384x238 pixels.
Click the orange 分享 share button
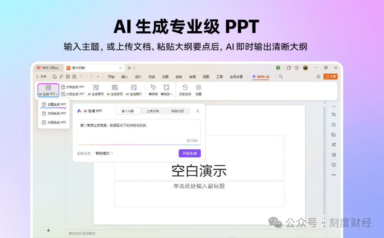click(x=330, y=76)
